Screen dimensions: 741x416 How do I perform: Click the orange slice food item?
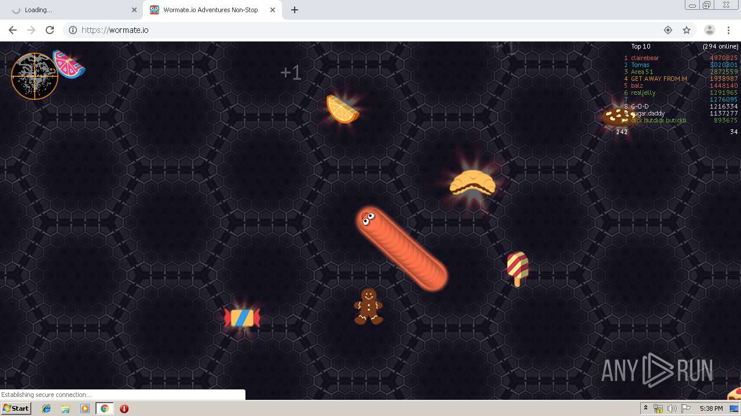pyautogui.click(x=342, y=109)
